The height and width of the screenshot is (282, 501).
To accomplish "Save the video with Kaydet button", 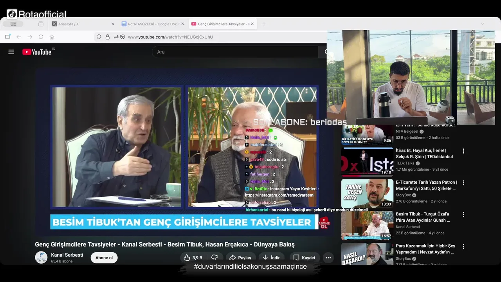I will click(304, 258).
